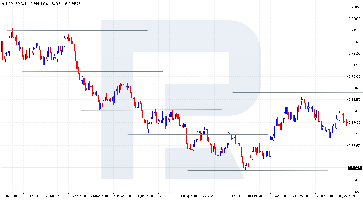363x200 pixels.
Task: Select the horizontal line near 0.71300
Action: click(x=93, y=72)
